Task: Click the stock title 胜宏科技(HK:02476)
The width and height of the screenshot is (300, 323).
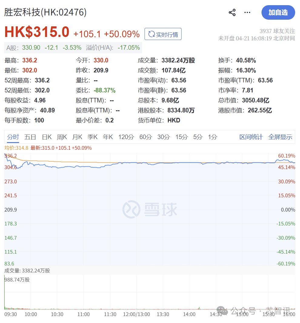Action: coord(45,12)
